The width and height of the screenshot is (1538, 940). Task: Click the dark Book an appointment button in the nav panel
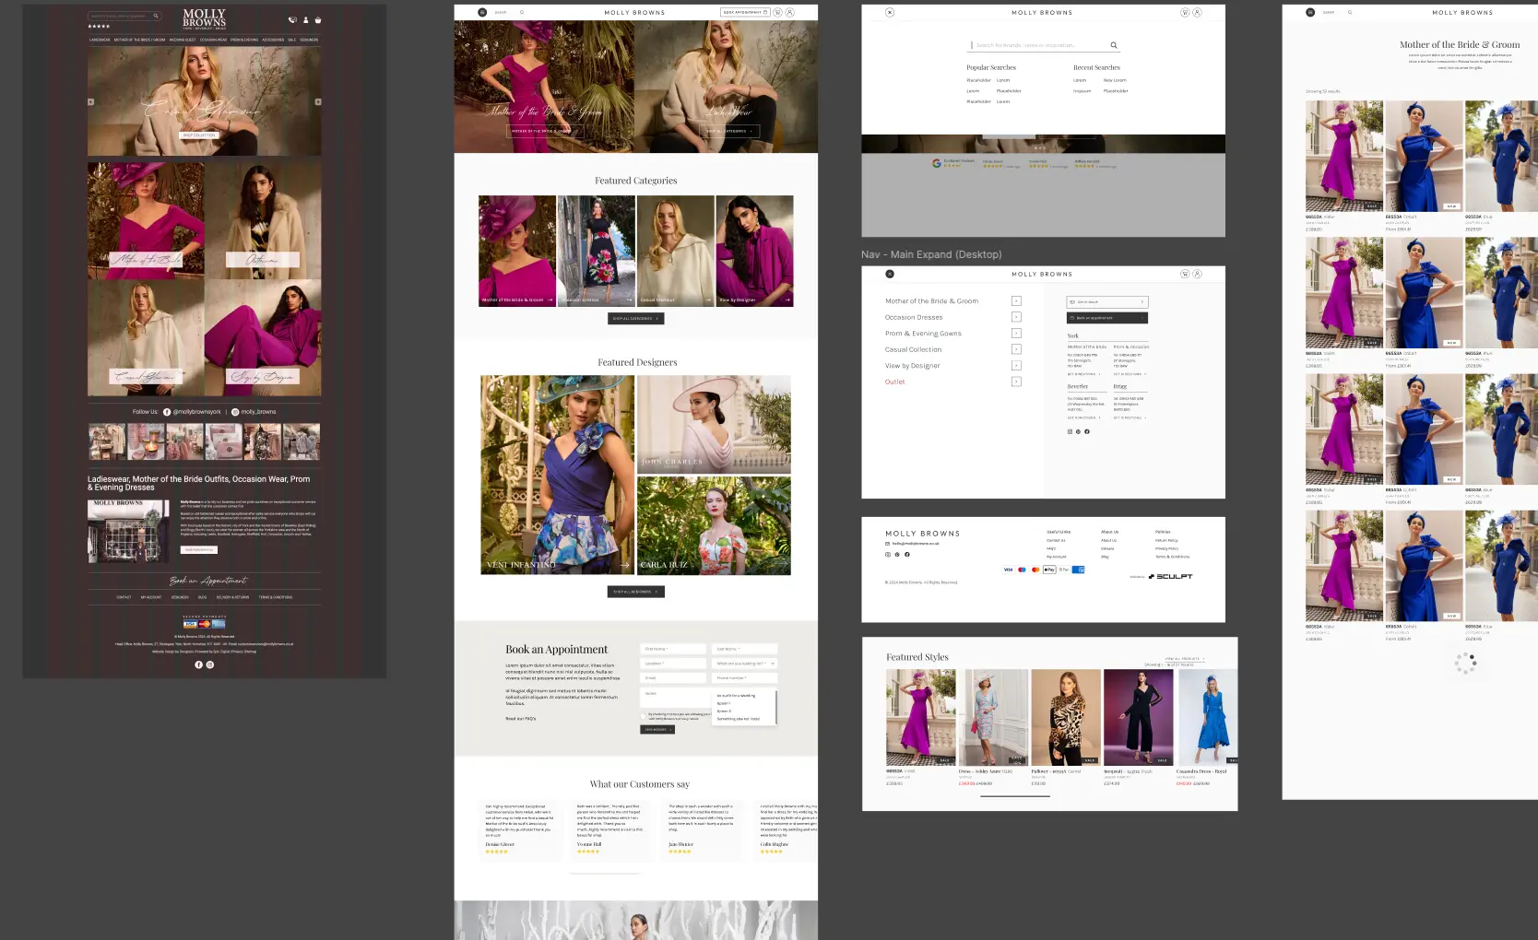pos(1106,318)
